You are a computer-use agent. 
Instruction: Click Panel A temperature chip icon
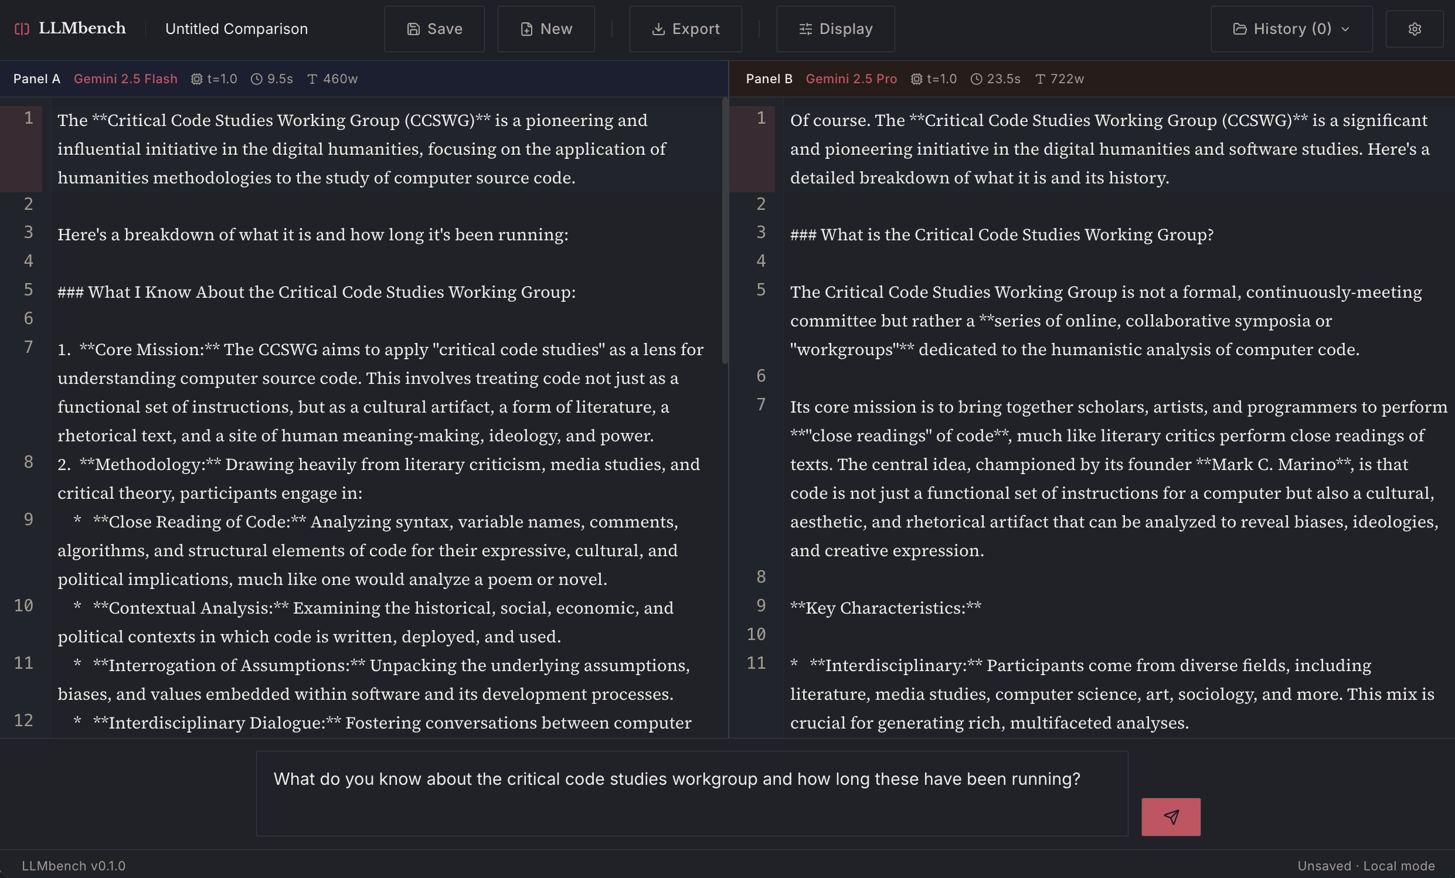(x=196, y=79)
